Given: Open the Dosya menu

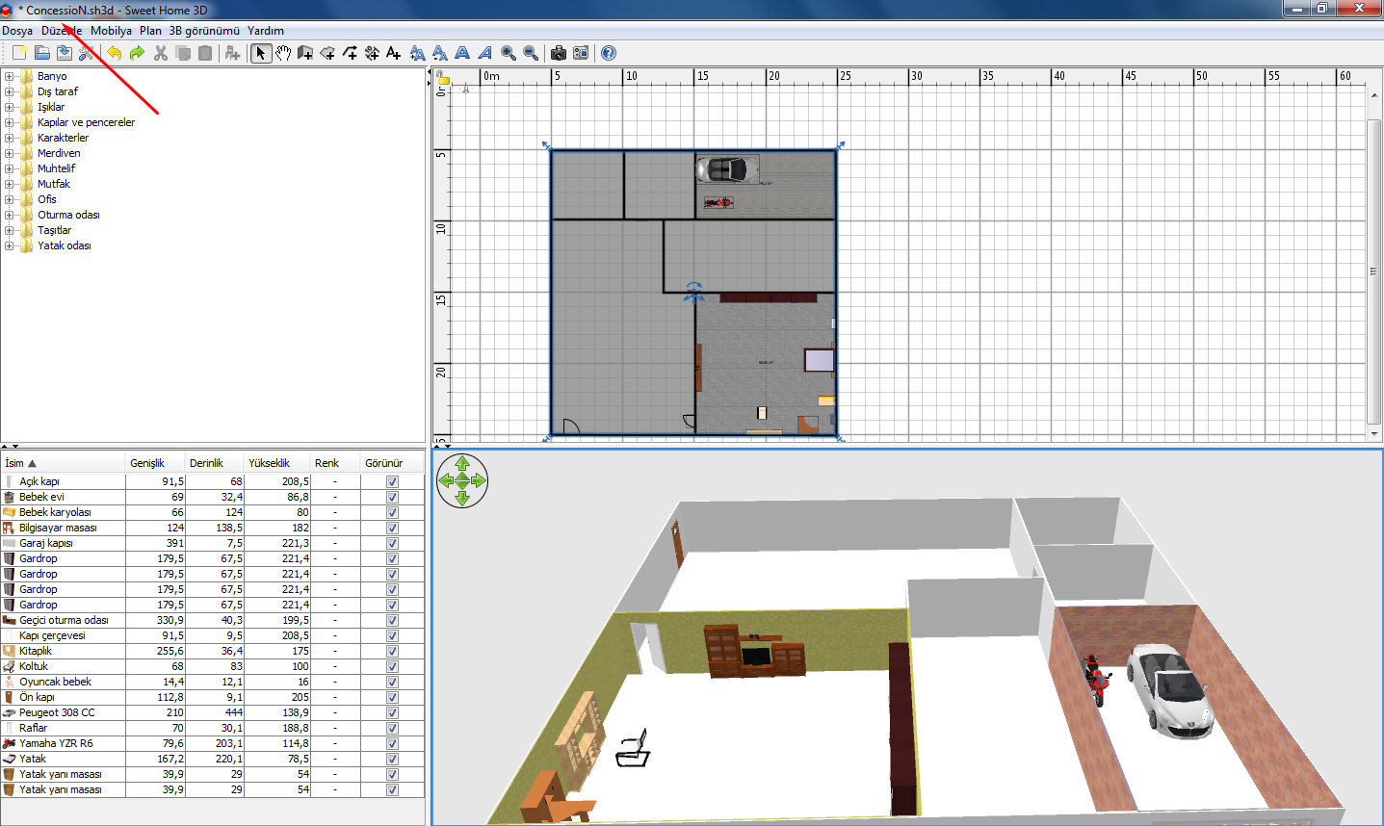Looking at the screenshot, I should (x=17, y=31).
